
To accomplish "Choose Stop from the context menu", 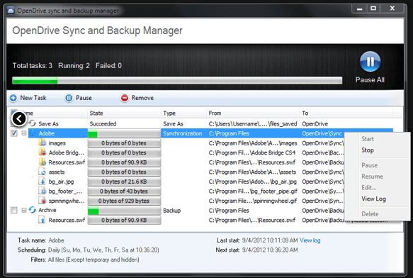I will (x=368, y=150).
